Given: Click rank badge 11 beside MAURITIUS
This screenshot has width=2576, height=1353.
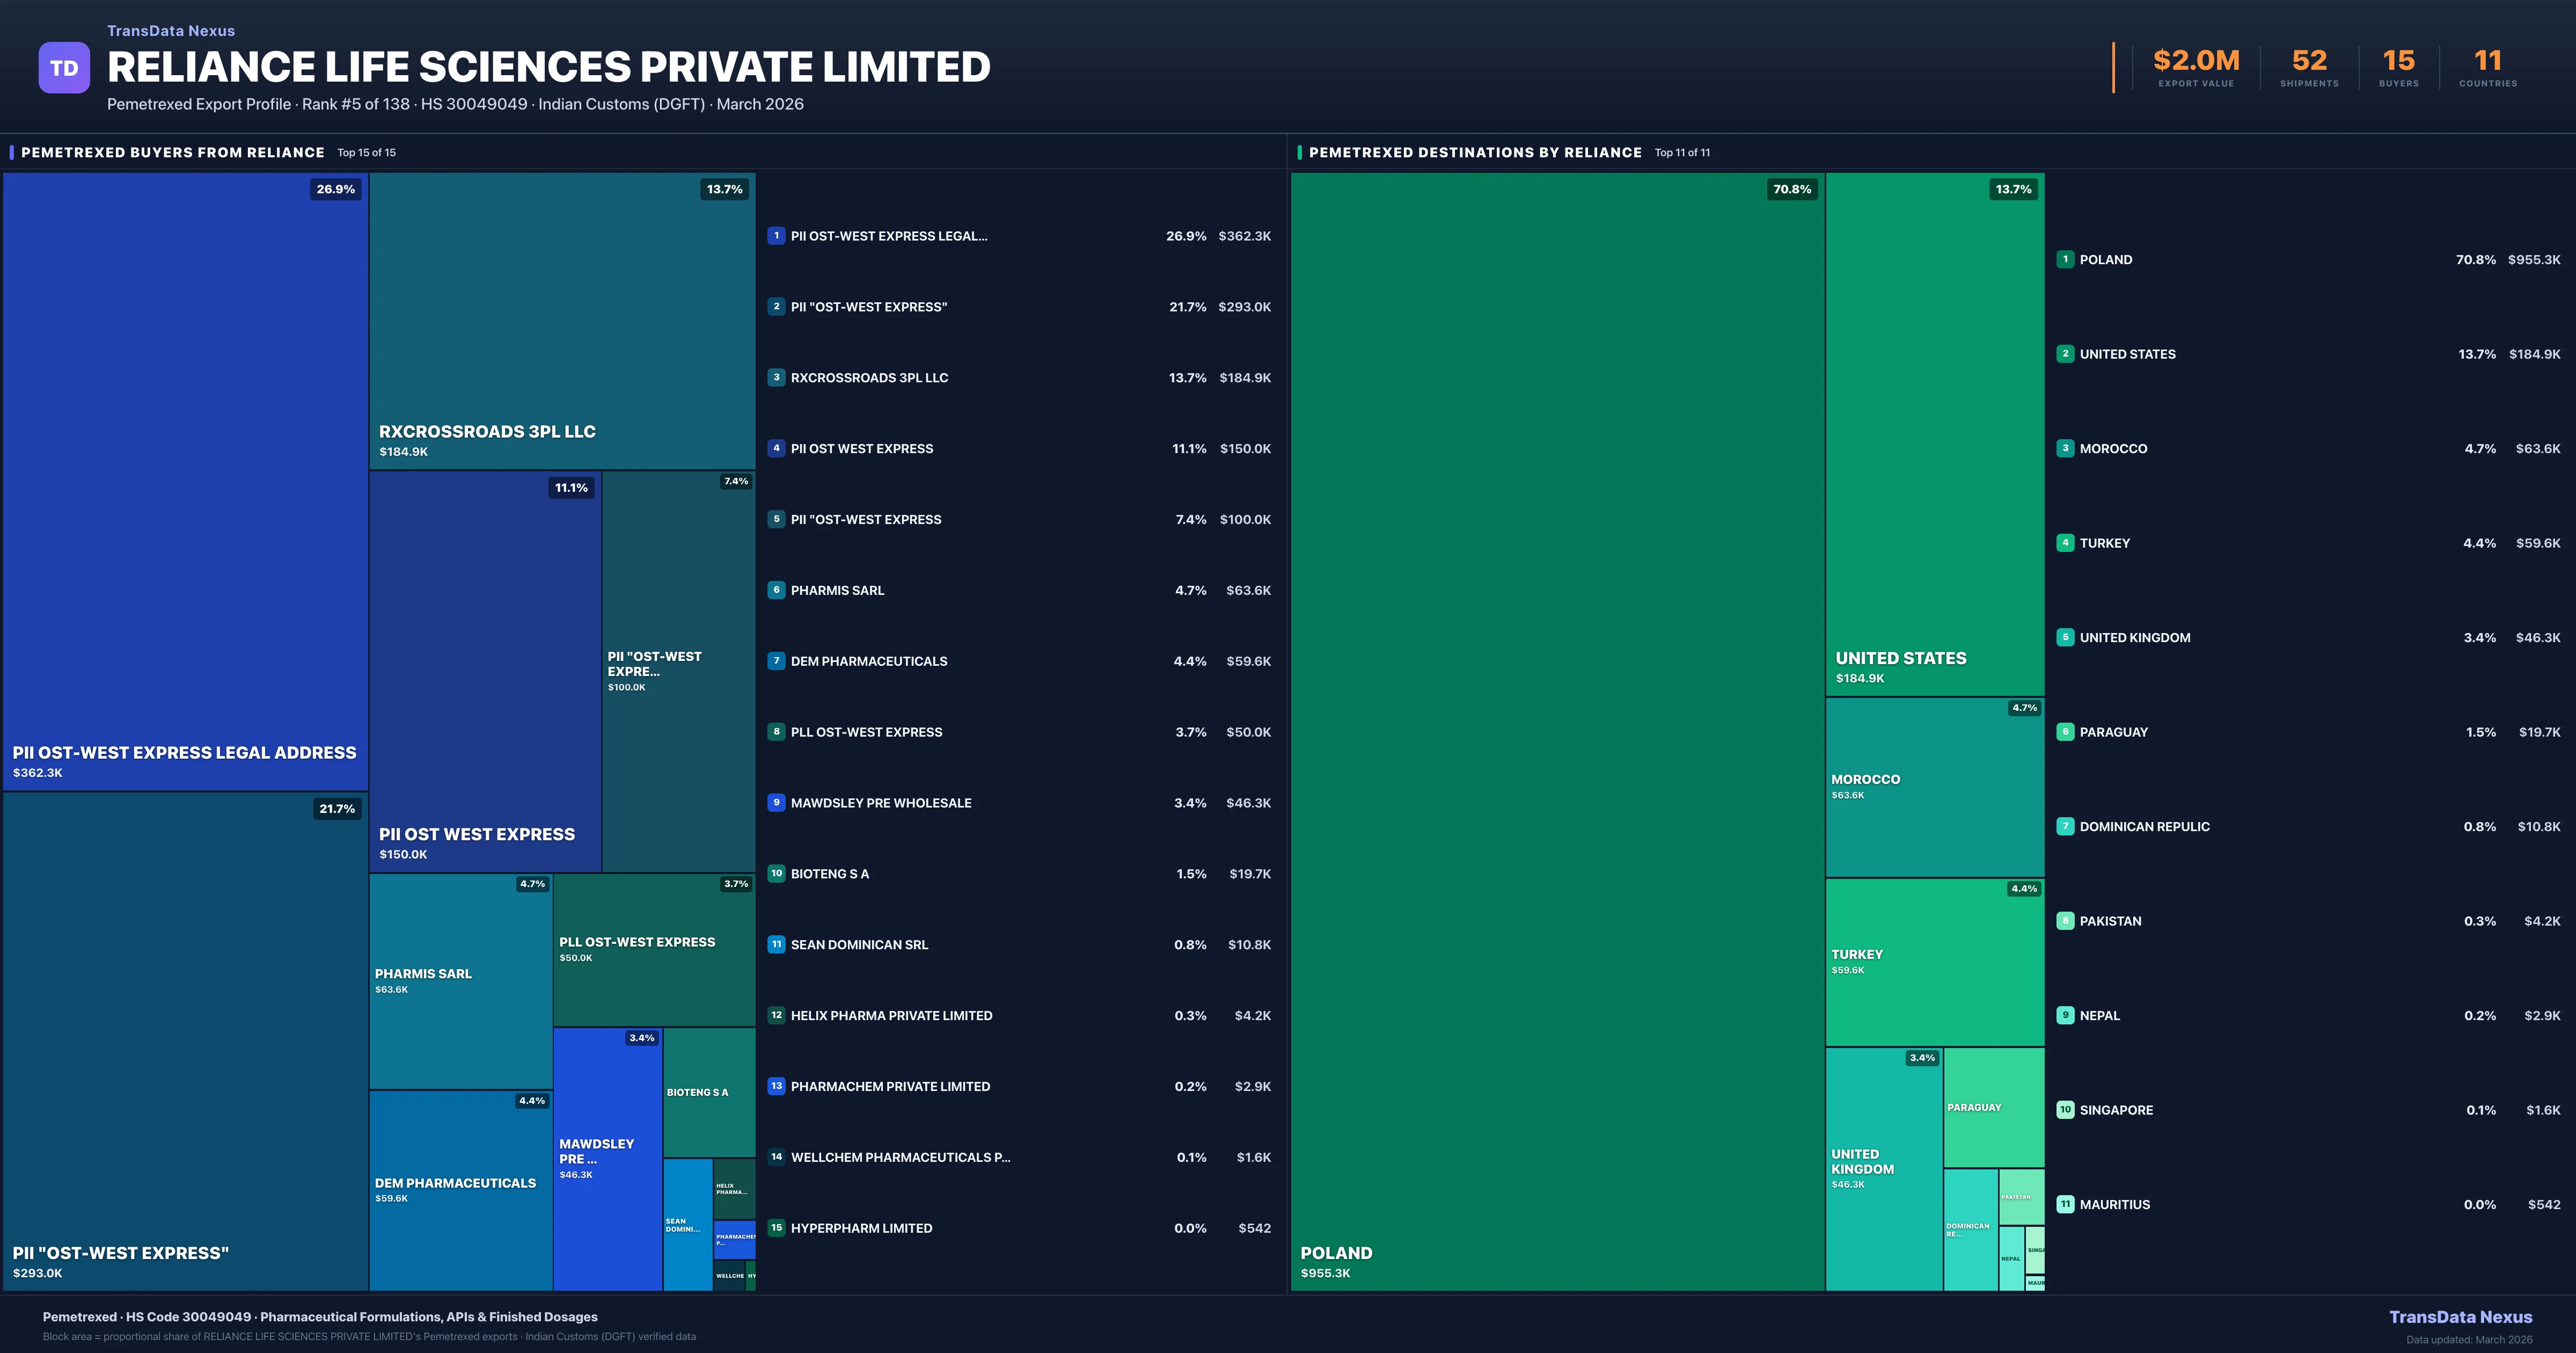Looking at the screenshot, I should [2065, 1205].
